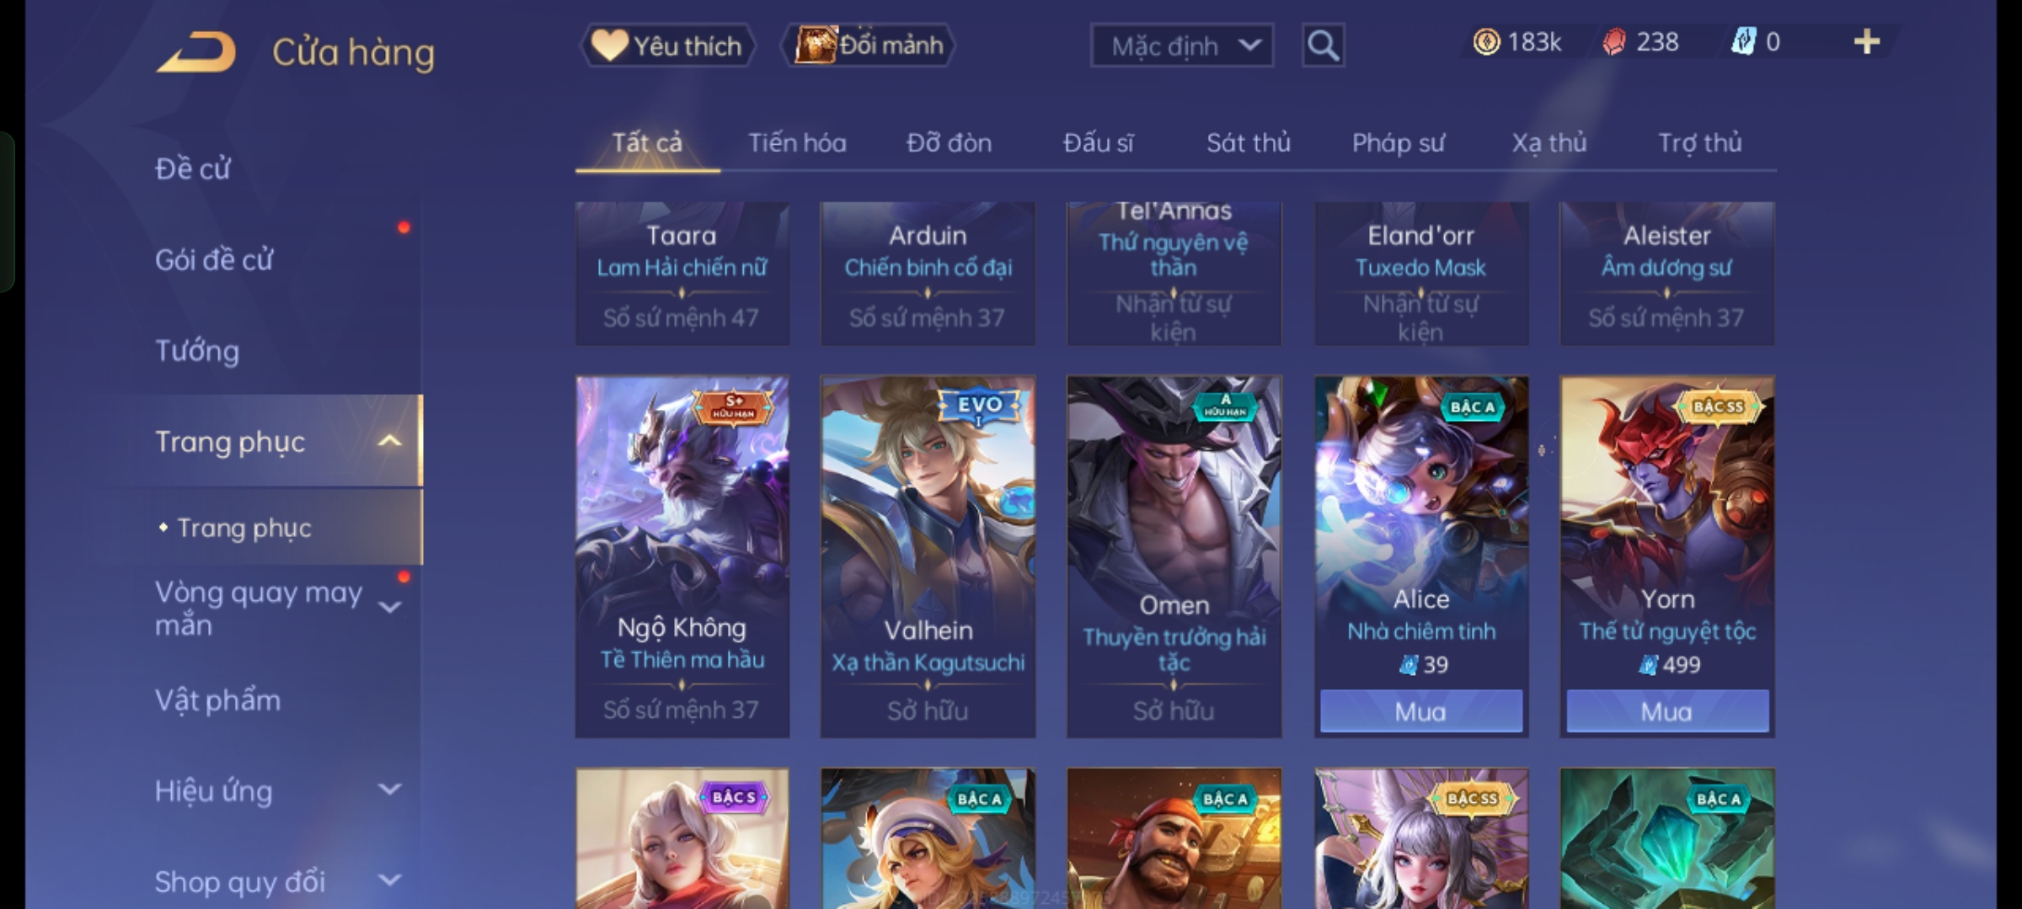Image resolution: width=2022 pixels, height=909 pixels.
Task: Open the Tướng sidebar menu
Action: point(197,351)
